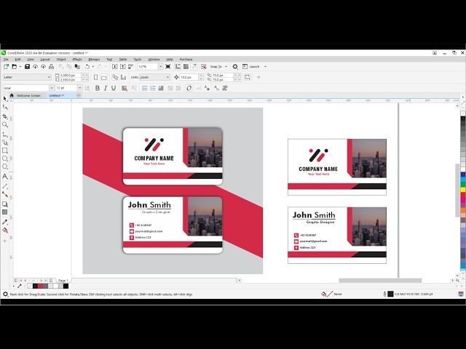Select the Drop Shadow tool
Screen dimensions: 466x349
(5, 204)
